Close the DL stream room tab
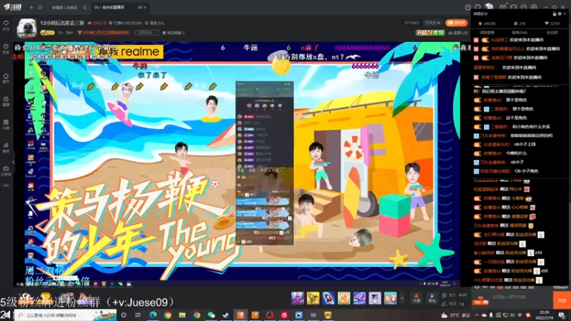Screen dimensions: 571x321 point(145,7)
